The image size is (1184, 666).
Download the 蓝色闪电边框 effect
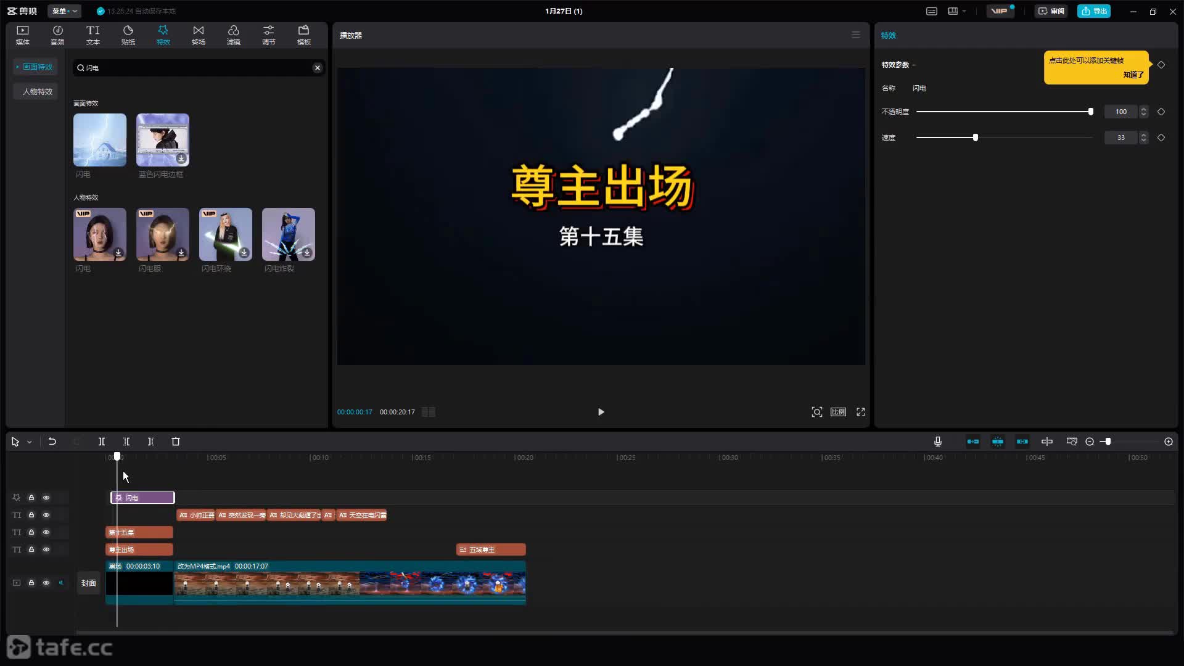click(181, 158)
